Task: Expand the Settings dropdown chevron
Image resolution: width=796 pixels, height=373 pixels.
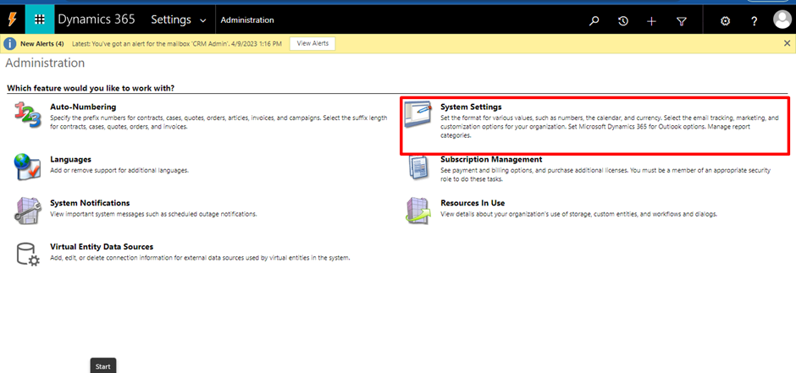Action: click(203, 21)
